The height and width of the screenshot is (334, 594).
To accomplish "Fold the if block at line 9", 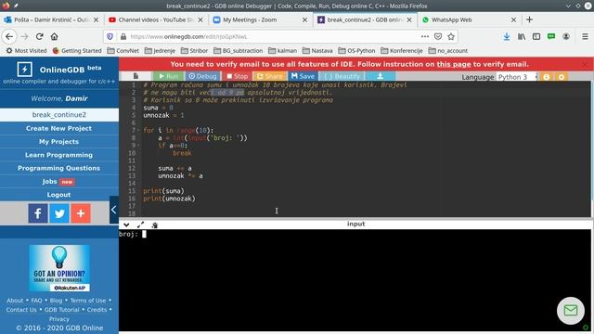I will (x=138, y=146).
